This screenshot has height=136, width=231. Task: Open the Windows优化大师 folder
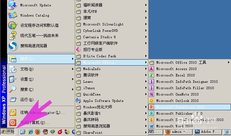pyautogui.click(x=112, y=107)
